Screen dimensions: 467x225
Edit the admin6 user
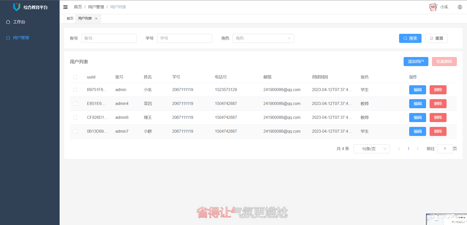click(417, 118)
